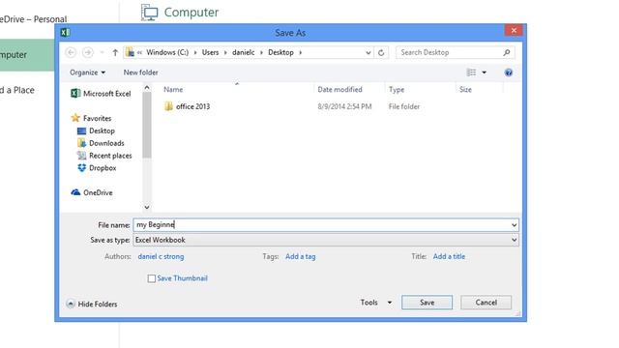Screen dimensions: 619x348
Task: Go up one folder level arrow
Action: pos(115,52)
